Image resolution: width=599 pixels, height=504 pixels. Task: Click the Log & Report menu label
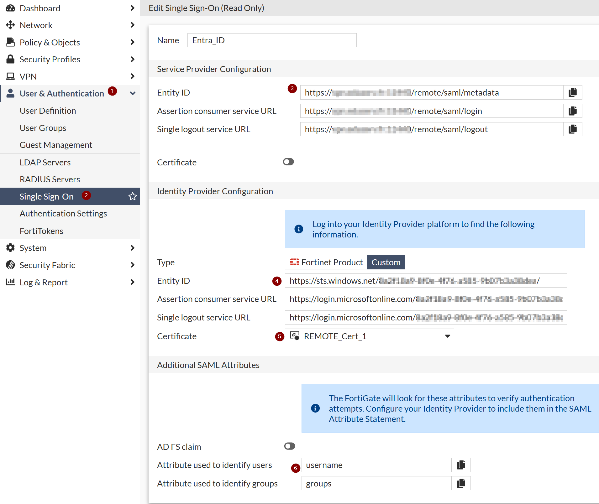[x=44, y=282]
